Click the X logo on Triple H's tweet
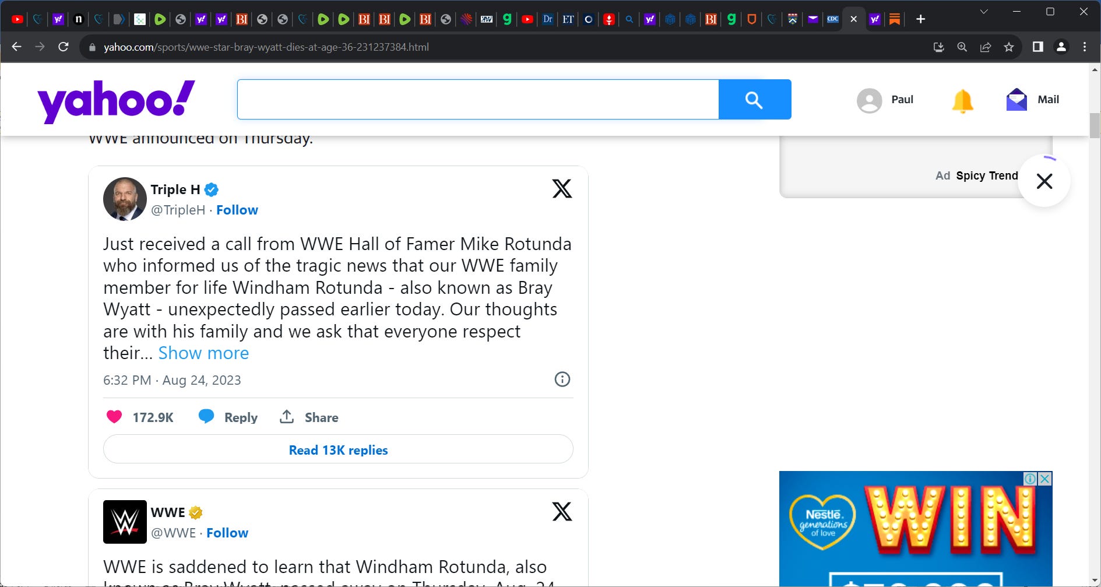This screenshot has width=1101, height=587. tap(562, 188)
